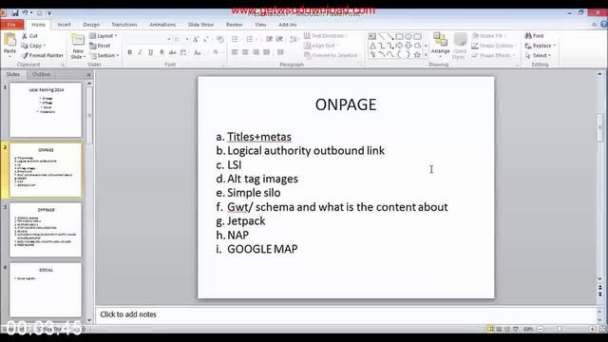
Task: Open the Layout dropdown
Action: (x=104, y=36)
